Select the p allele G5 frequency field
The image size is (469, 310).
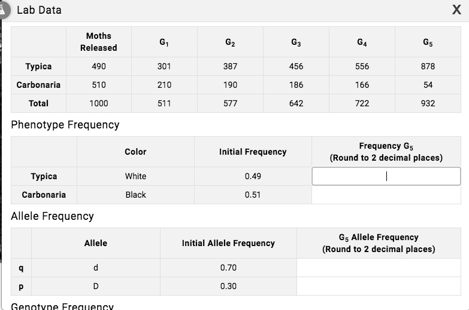pos(379,286)
